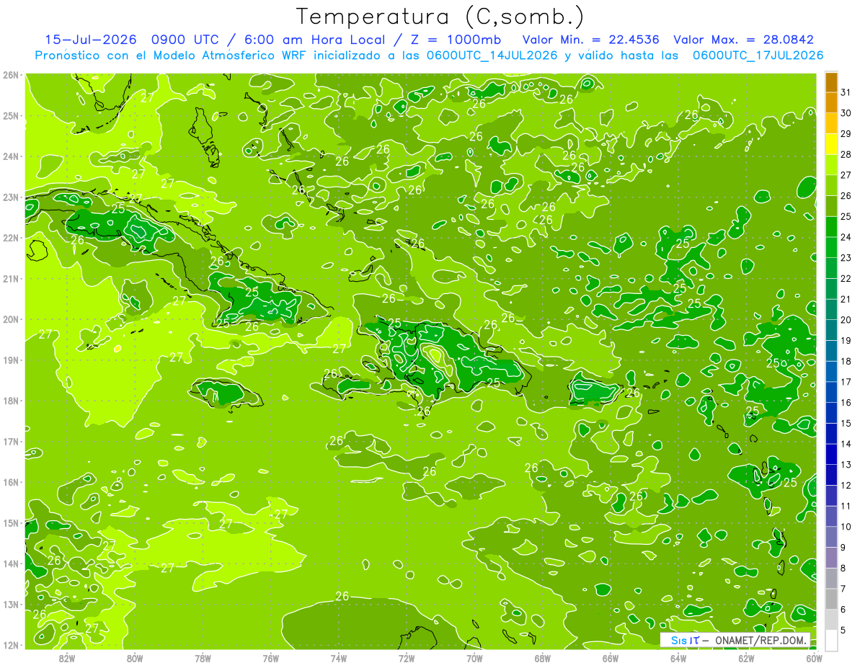Click the 25N latitude axis label
Image resolution: width=865 pixels, height=668 pixels.
(10, 115)
